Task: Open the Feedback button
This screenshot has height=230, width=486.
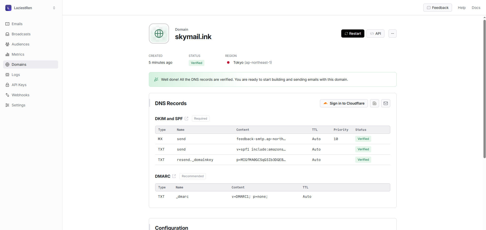Action: pyautogui.click(x=437, y=8)
